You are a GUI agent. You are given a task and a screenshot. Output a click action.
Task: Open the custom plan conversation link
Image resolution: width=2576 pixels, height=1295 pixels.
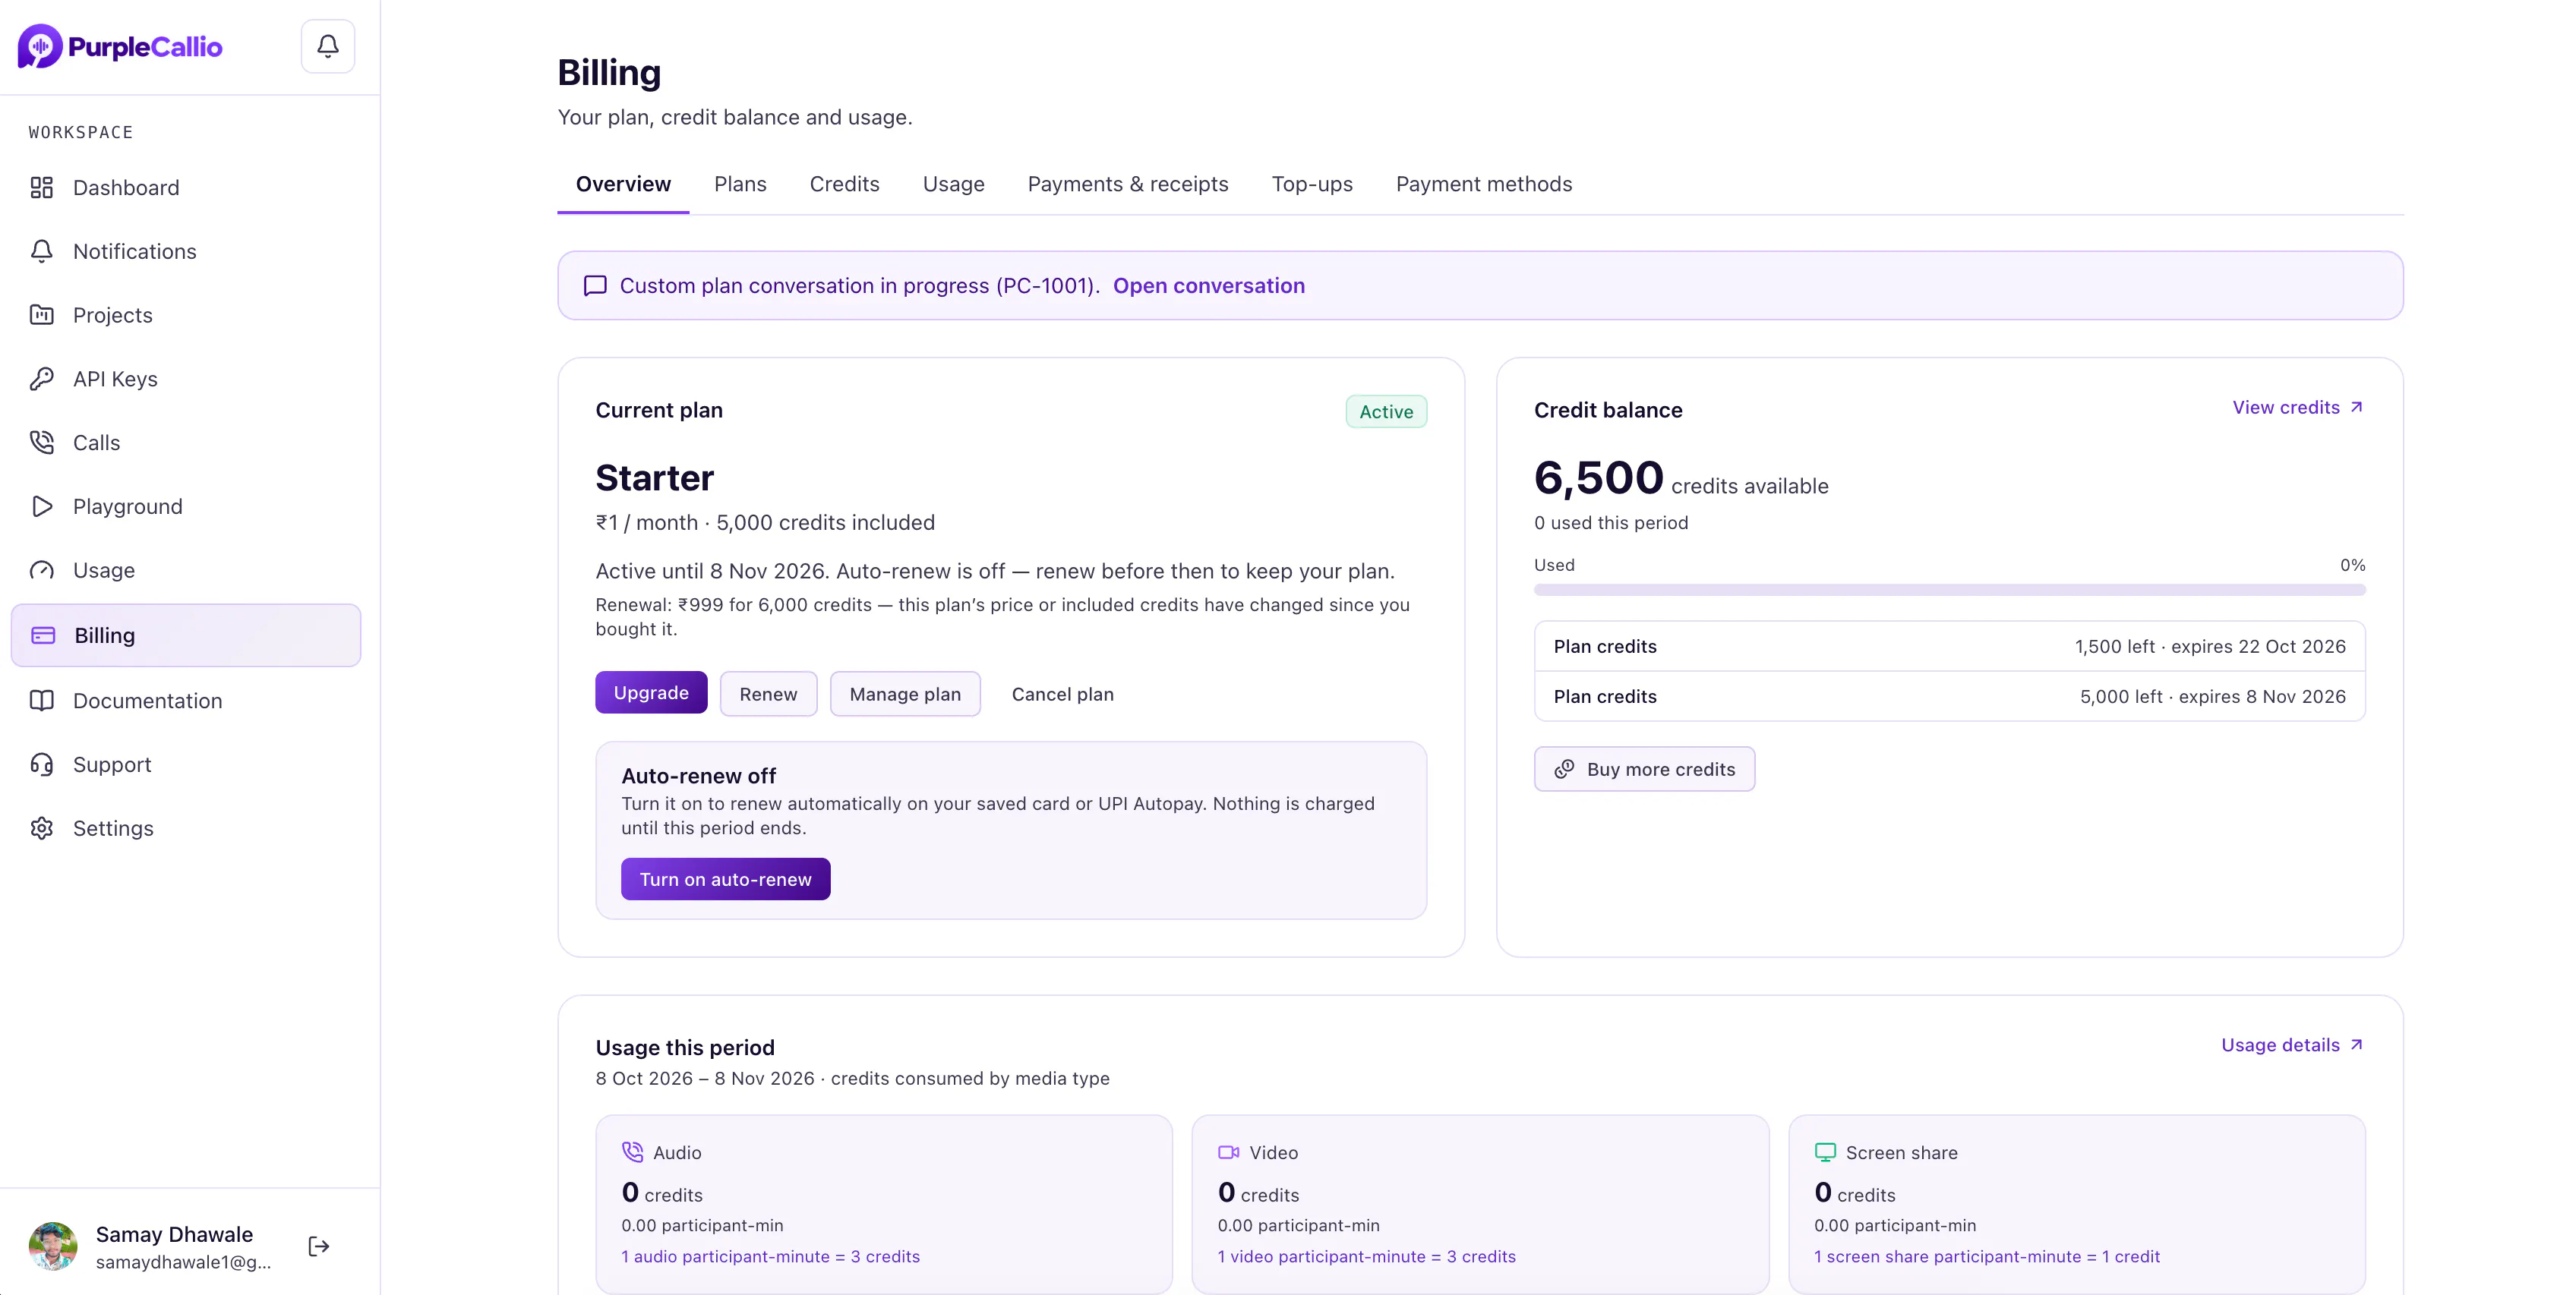click(1208, 285)
